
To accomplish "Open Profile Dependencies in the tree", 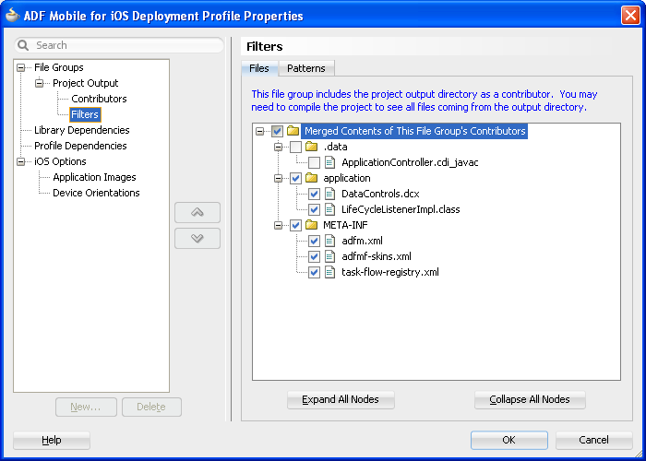I will (x=80, y=146).
